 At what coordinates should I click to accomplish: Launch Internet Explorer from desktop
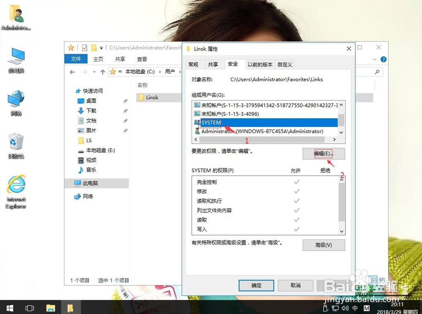tap(16, 192)
